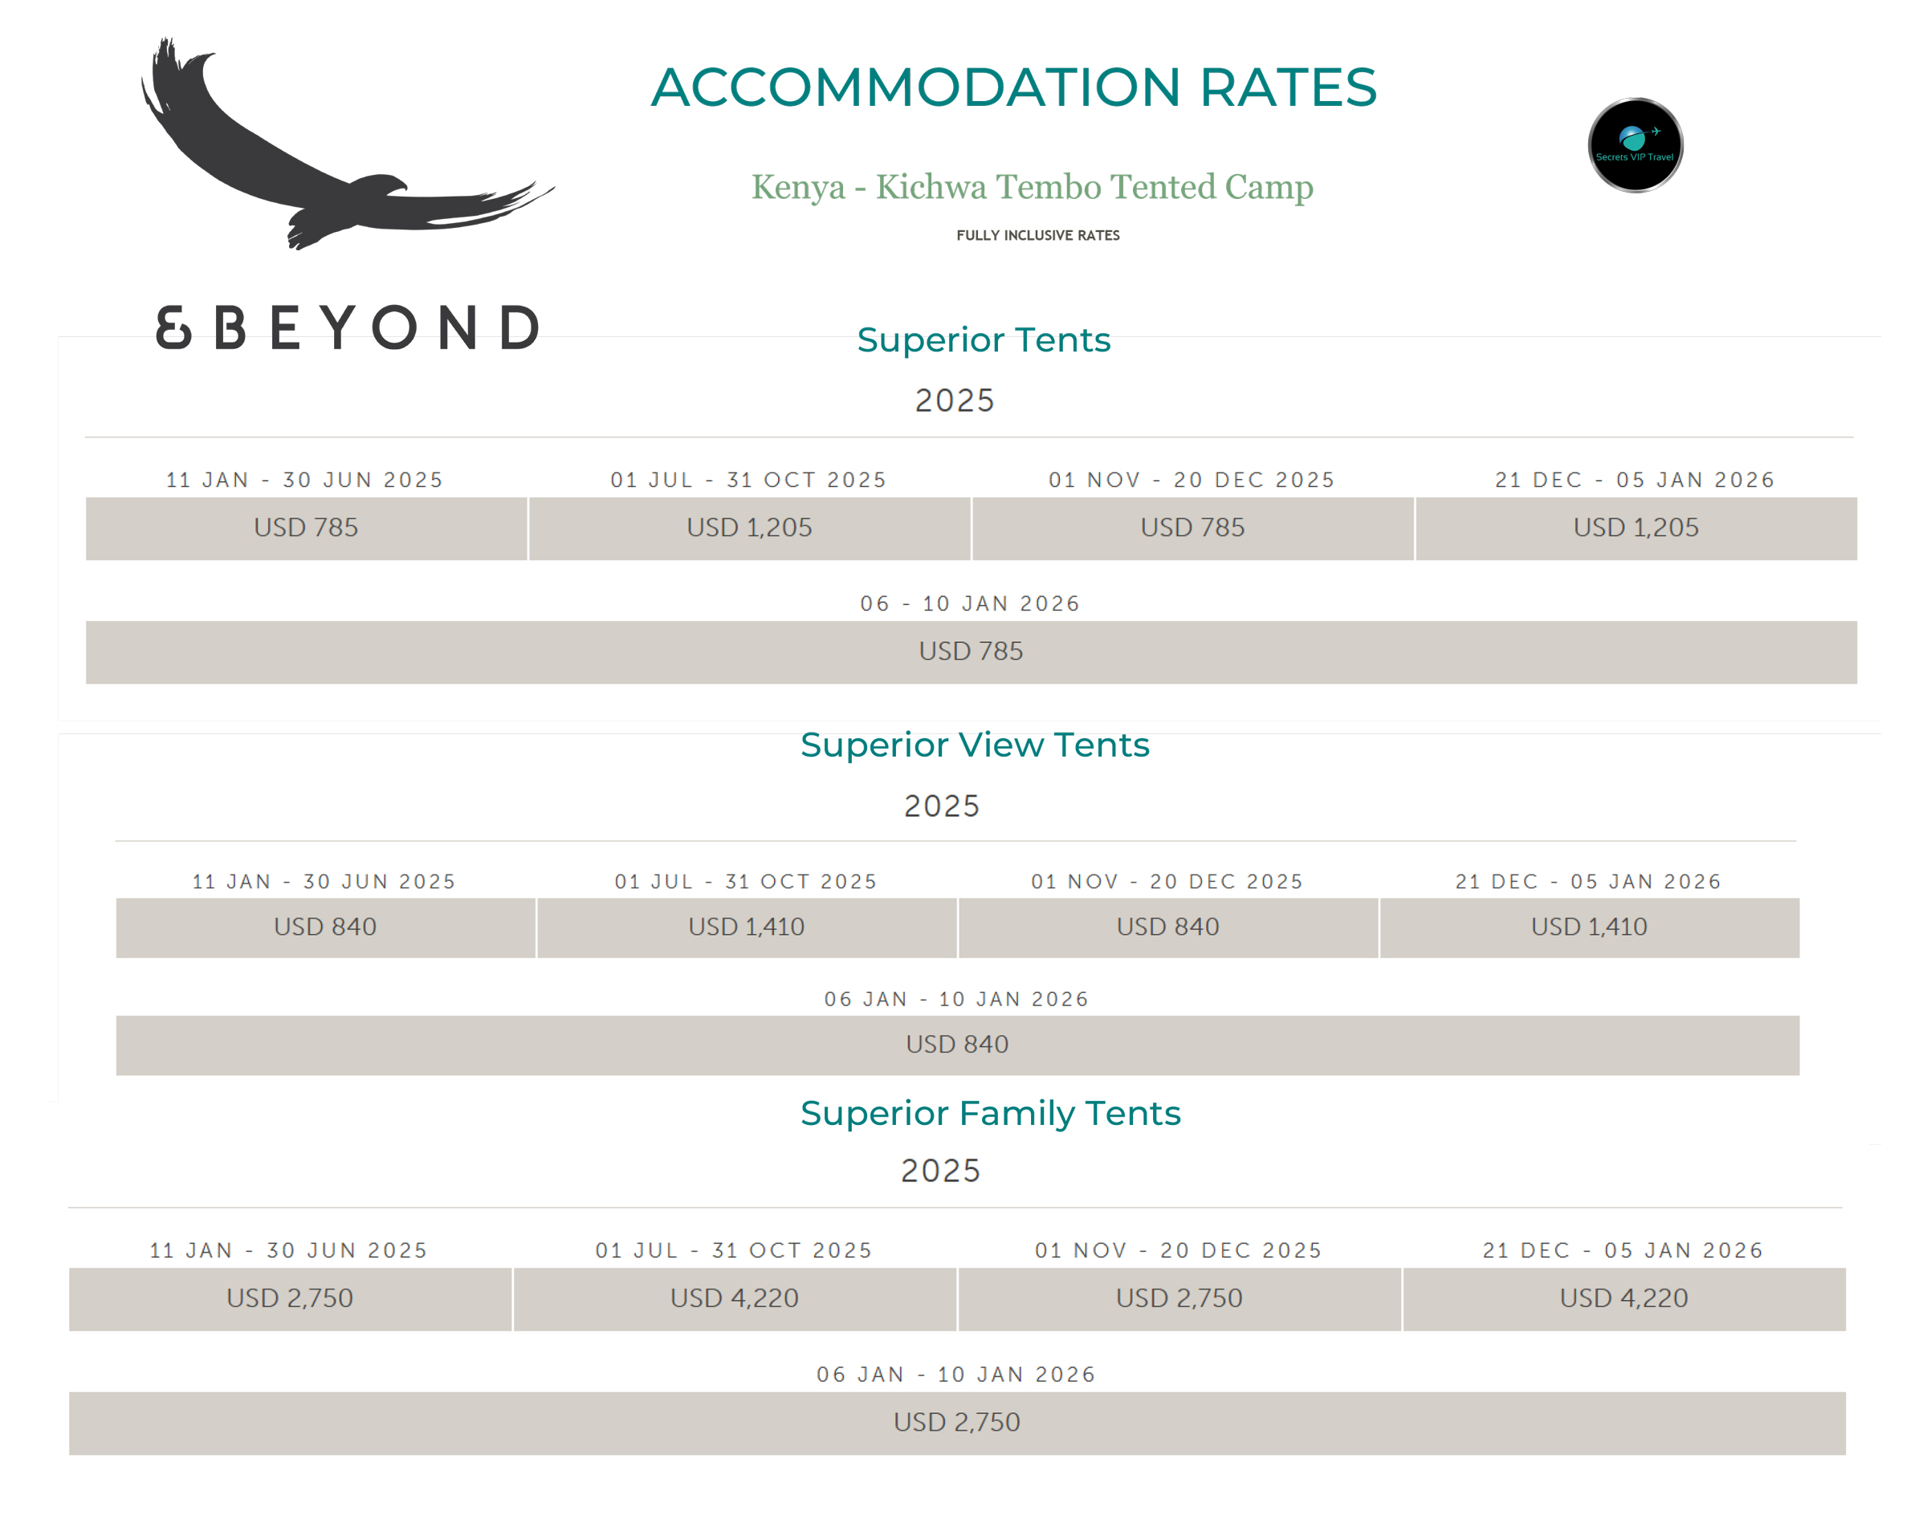This screenshot has height=1519, width=1927.
Task: Click the &BEYOND wordmark text
Action: pos(348,327)
